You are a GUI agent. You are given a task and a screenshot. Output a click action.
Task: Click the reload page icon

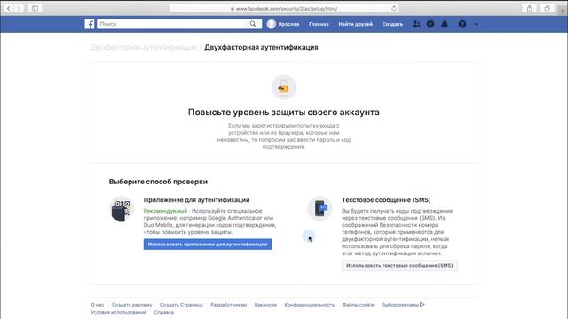click(394, 8)
